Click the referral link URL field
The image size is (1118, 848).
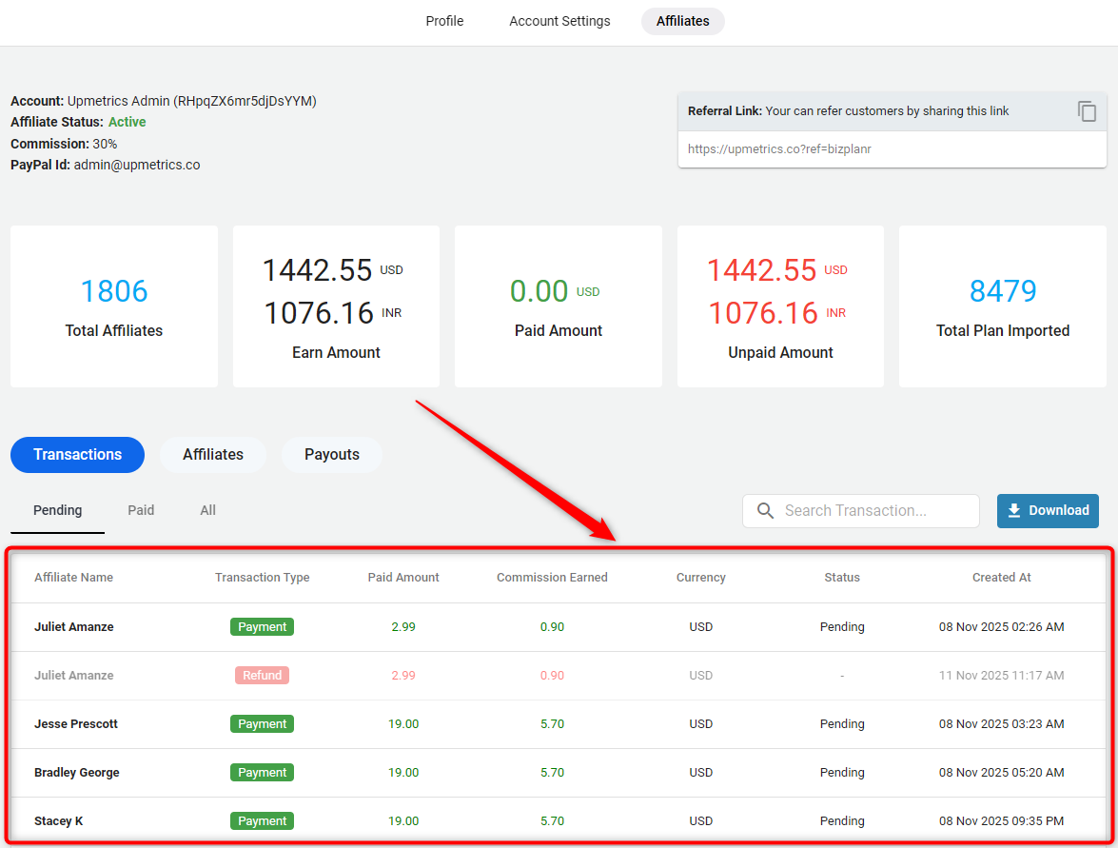tap(892, 149)
